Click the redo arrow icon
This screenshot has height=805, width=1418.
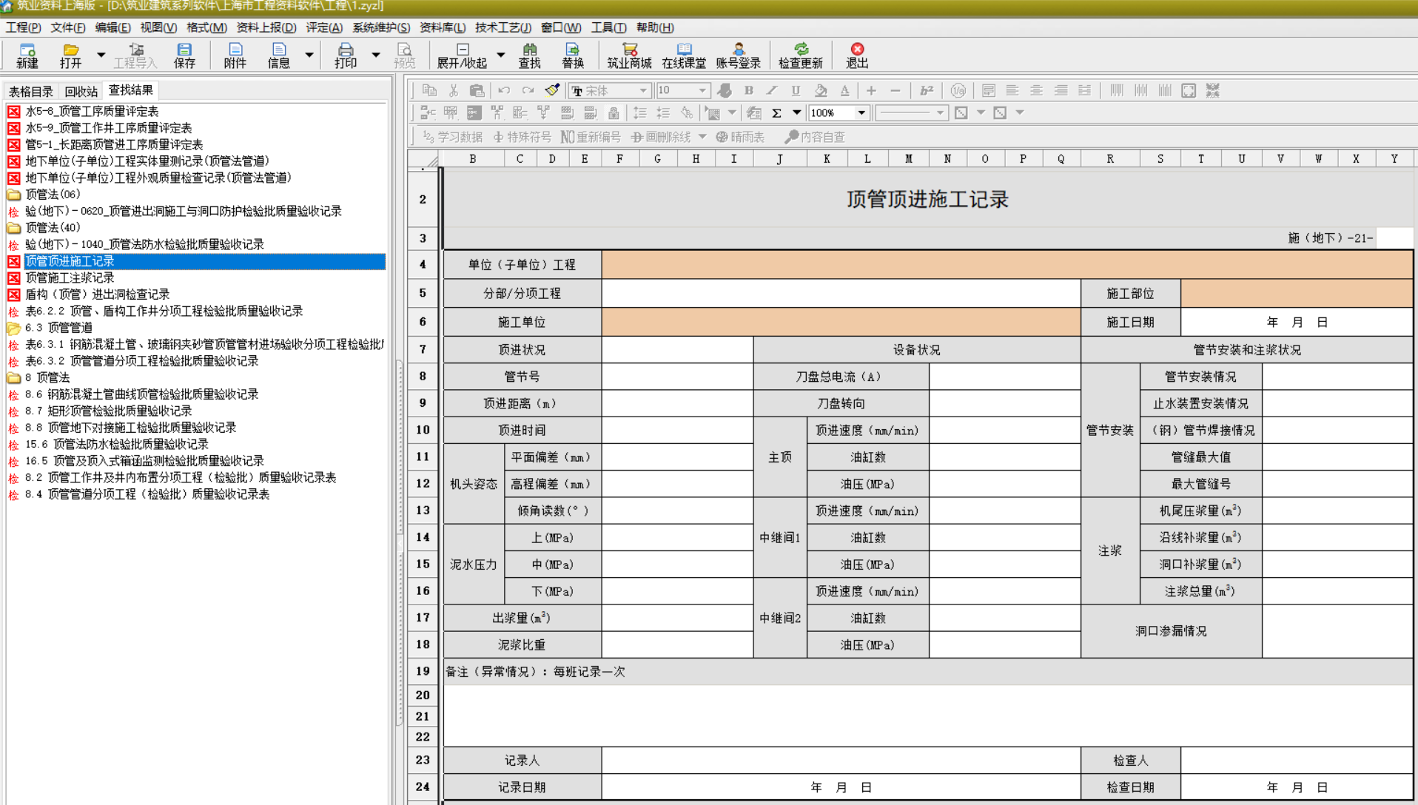click(528, 90)
